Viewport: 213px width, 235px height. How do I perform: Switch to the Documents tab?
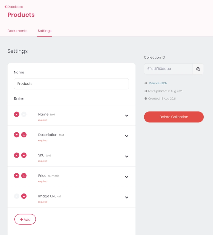click(x=17, y=31)
